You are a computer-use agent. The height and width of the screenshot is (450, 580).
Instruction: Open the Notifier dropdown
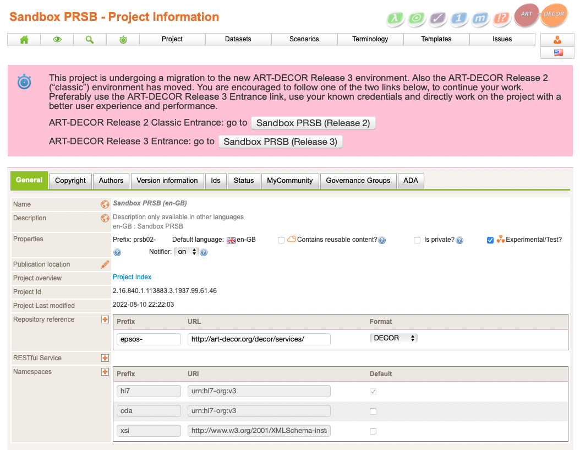[x=186, y=252]
